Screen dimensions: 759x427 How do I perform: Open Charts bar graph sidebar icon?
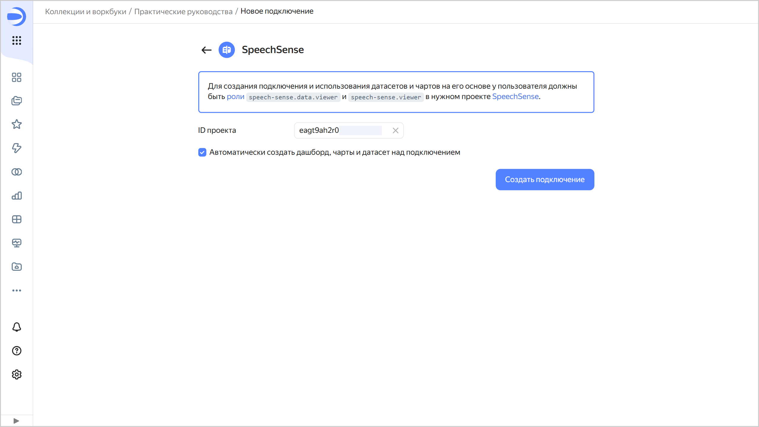tap(17, 196)
